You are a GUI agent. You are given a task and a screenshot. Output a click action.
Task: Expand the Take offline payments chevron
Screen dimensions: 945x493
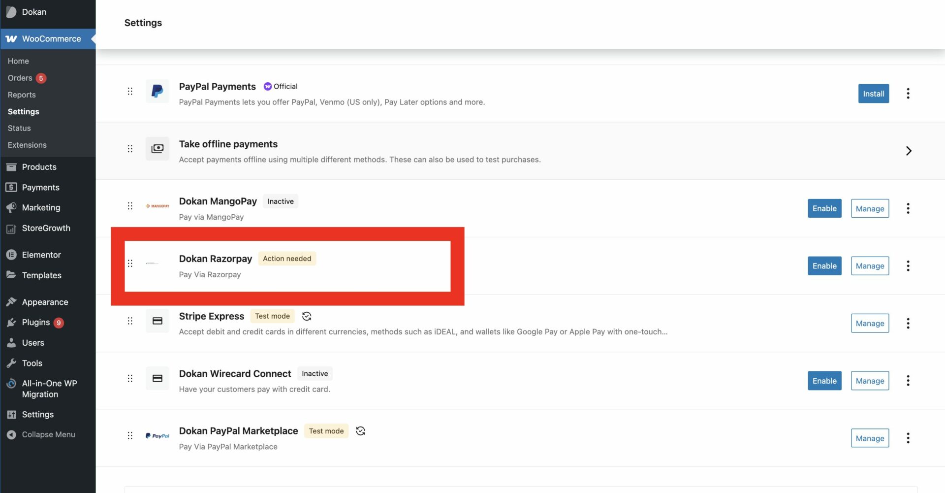coord(908,151)
